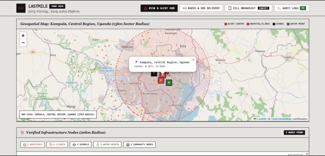
Task: Click the Lugazi town label on map
Action: [287, 57]
